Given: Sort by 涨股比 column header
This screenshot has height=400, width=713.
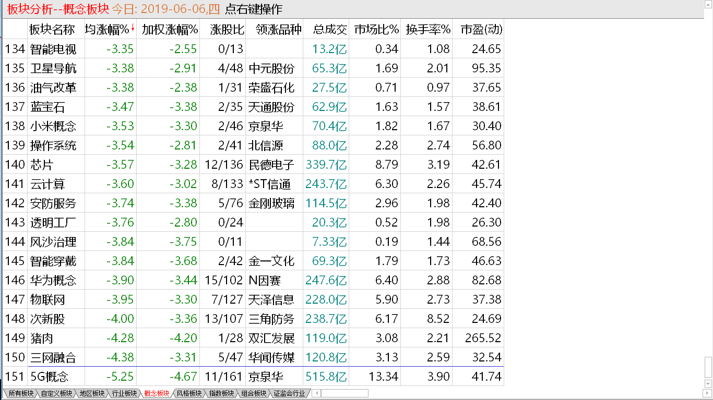Looking at the screenshot, I should 227,29.
